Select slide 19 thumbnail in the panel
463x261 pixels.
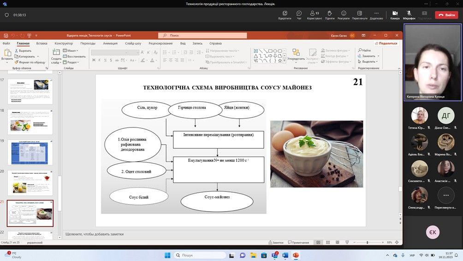[30, 152]
